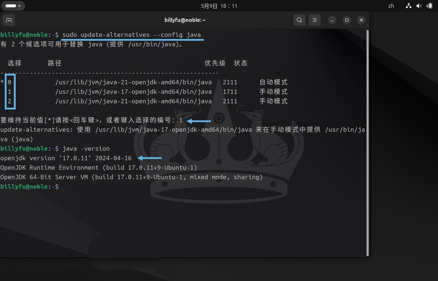Open the Activities overview pill
438x281 pixels.
tap(13, 6)
